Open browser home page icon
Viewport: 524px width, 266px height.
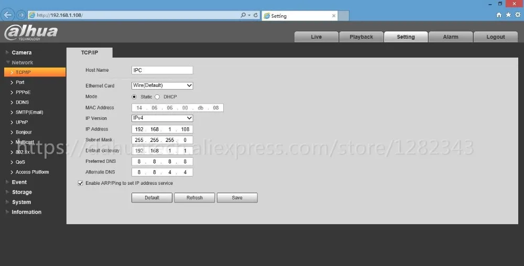pos(499,15)
